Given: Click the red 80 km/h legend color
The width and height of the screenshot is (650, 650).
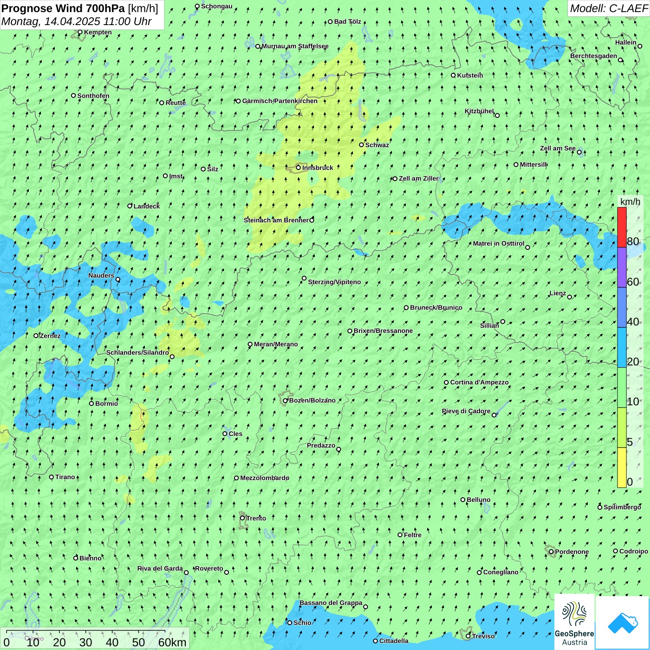Looking at the screenshot, I should pyautogui.click(x=622, y=227).
